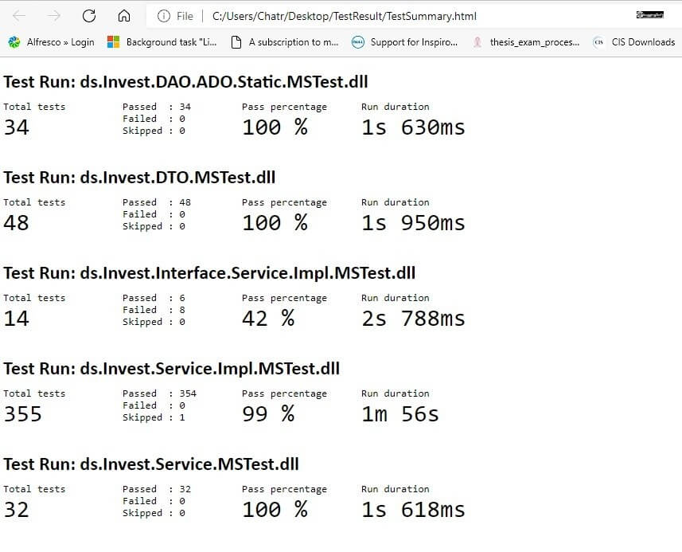Click run duration '1m 56s'
The height and width of the screenshot is (552, 682).
400,414
